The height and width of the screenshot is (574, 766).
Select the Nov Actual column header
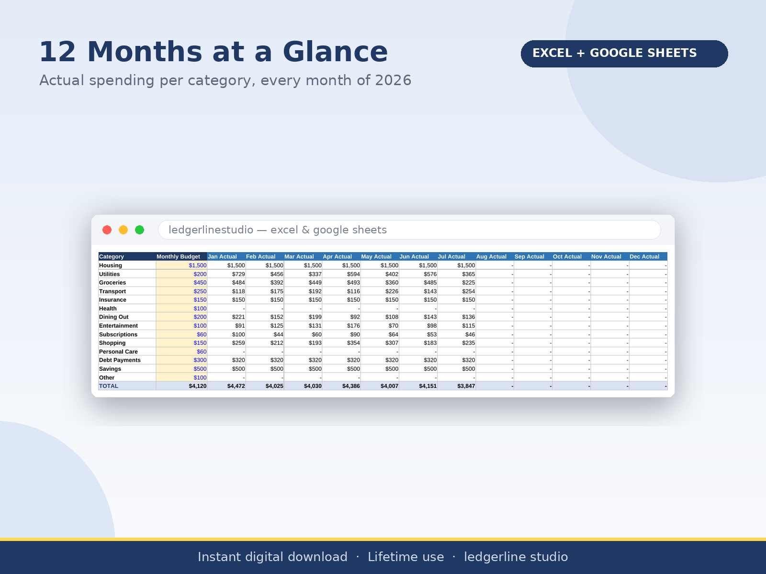pyautogui.click(x=609, y=257)
